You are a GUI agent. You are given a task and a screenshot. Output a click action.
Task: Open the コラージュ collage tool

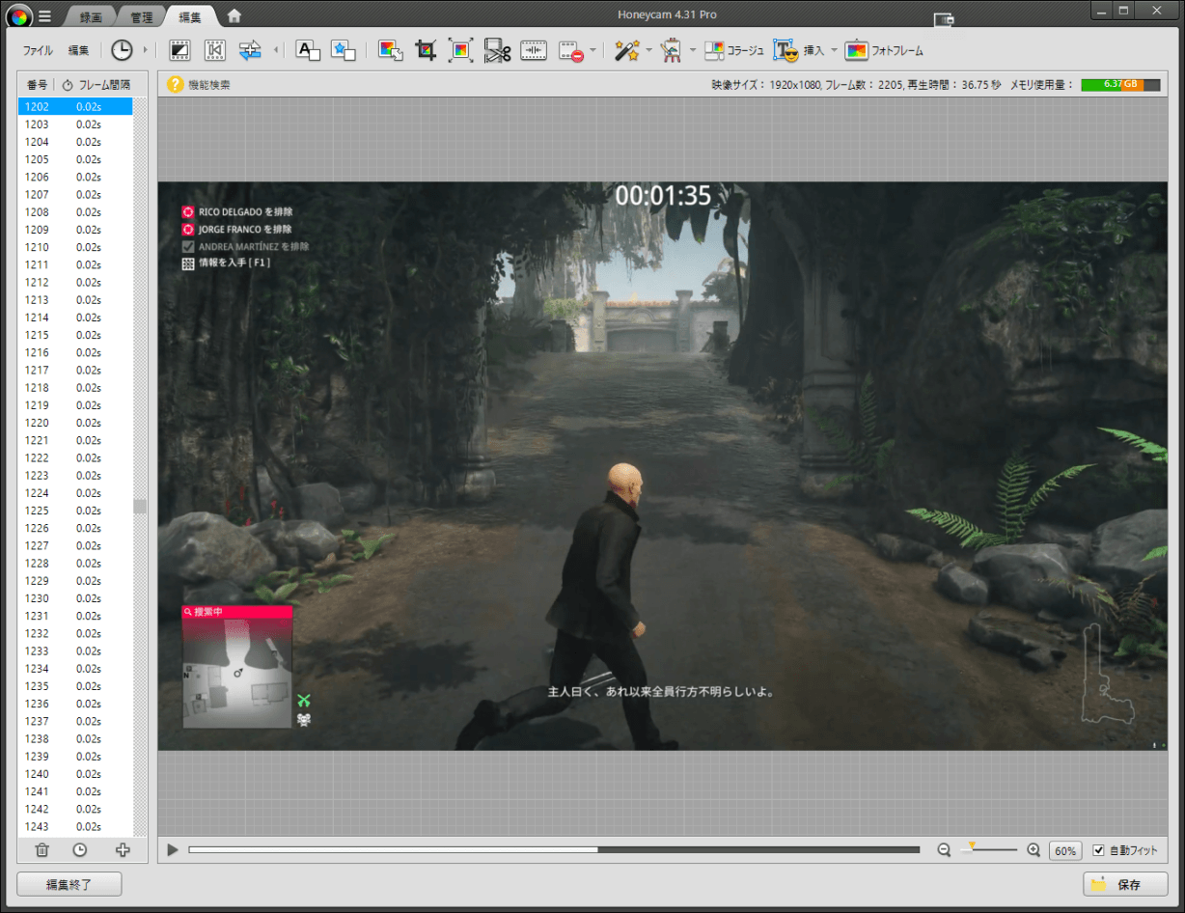click(x=733, y=50)
